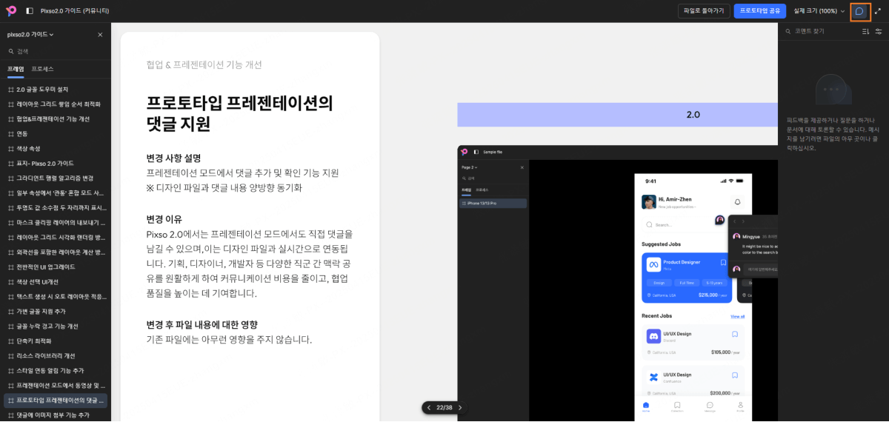Image resolution: width=889 pixels, height=422 pixels.
Task: Select the 색상 속성 frame
Action: click(56, 148)
